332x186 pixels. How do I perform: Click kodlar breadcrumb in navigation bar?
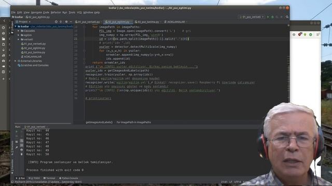coord(18,17)
